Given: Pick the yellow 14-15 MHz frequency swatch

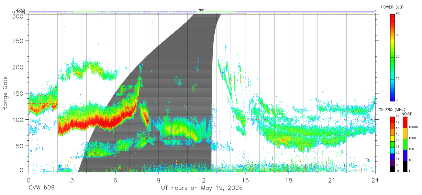Looking at the screenshot, I should pos(392,138).
